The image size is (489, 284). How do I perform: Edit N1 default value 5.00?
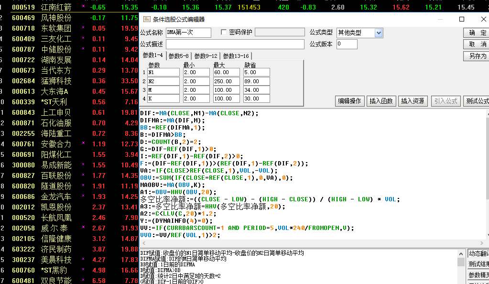click(x=256, y=72)
